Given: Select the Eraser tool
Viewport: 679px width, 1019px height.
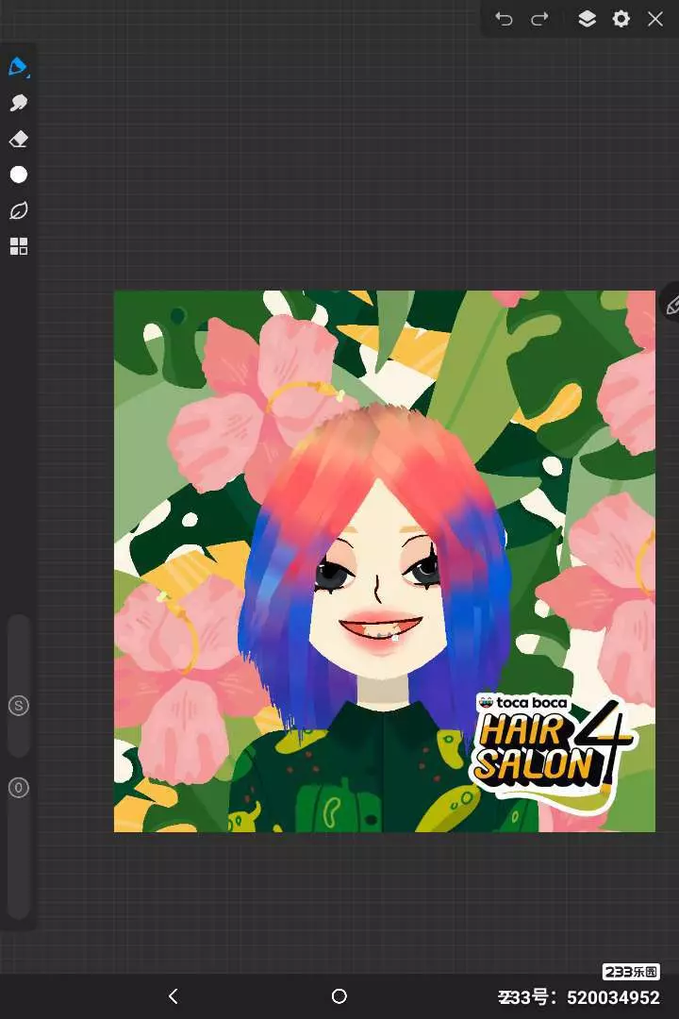Looking at the screenshot, I should (18, 140).
